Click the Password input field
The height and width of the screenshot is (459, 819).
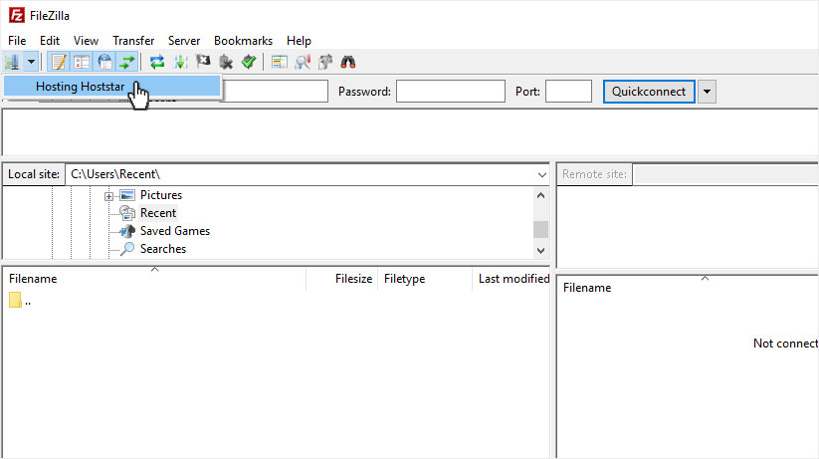450,92
